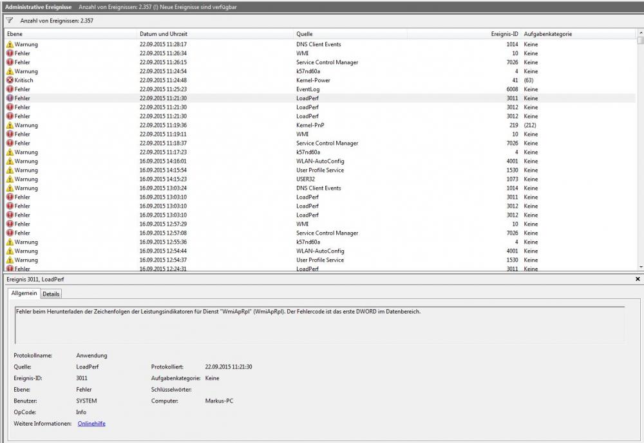Switch to the Details tab
Viewport: 644px width, 443px height.
[51, 294]
